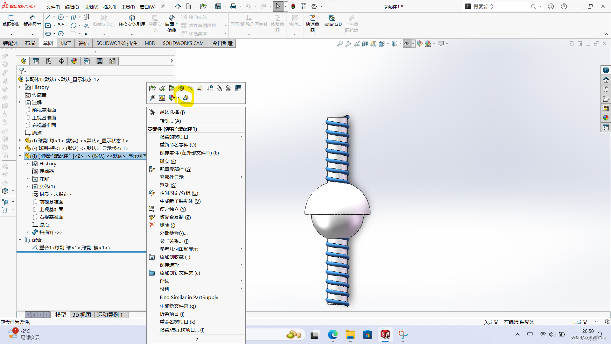Viewport: 611px width, 344px height.
Task: Click the Open Part icon in context toolbar
Action: click(152, 88)
